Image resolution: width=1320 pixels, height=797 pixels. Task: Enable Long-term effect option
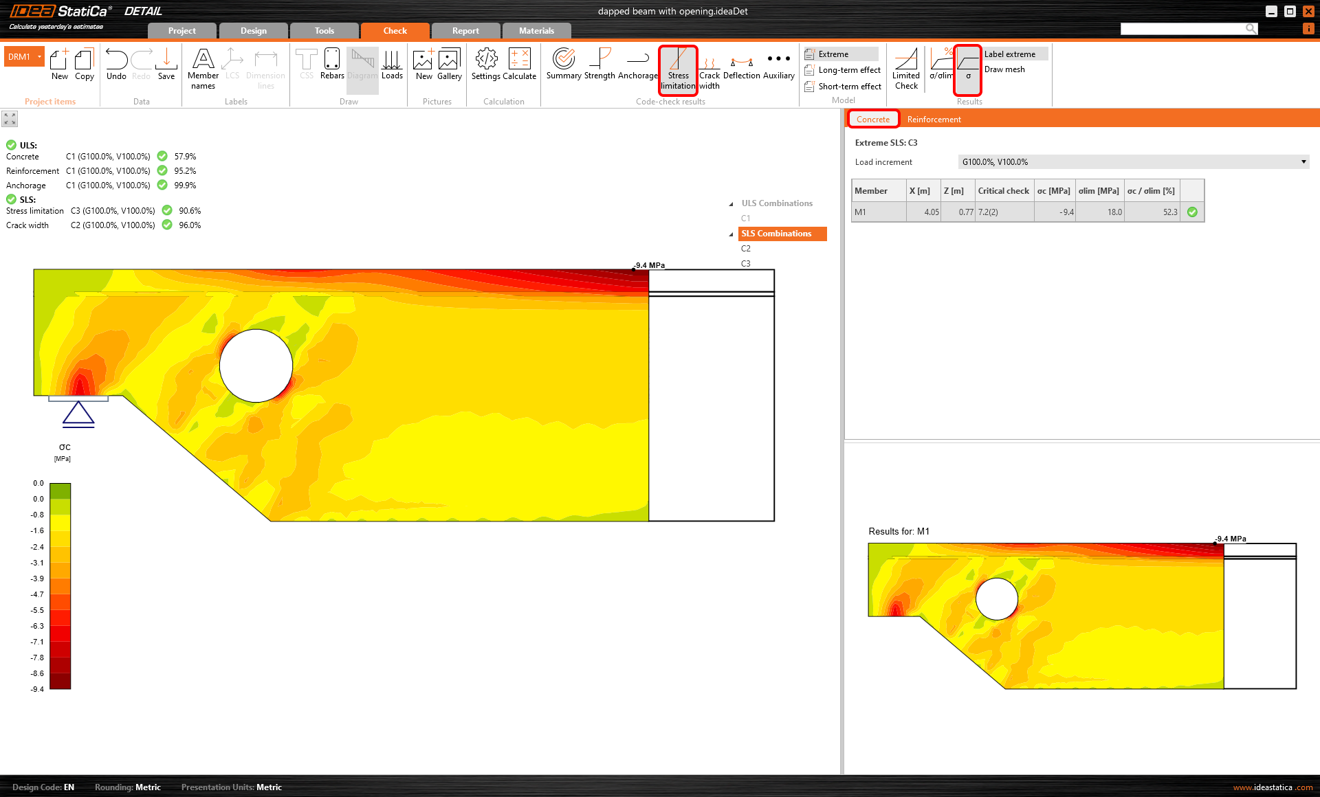(848, 70)
